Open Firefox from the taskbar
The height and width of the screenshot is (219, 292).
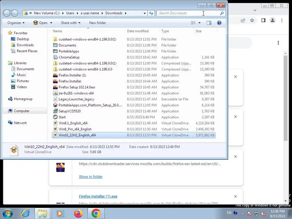pyautogui.click(x=78, y=213)
